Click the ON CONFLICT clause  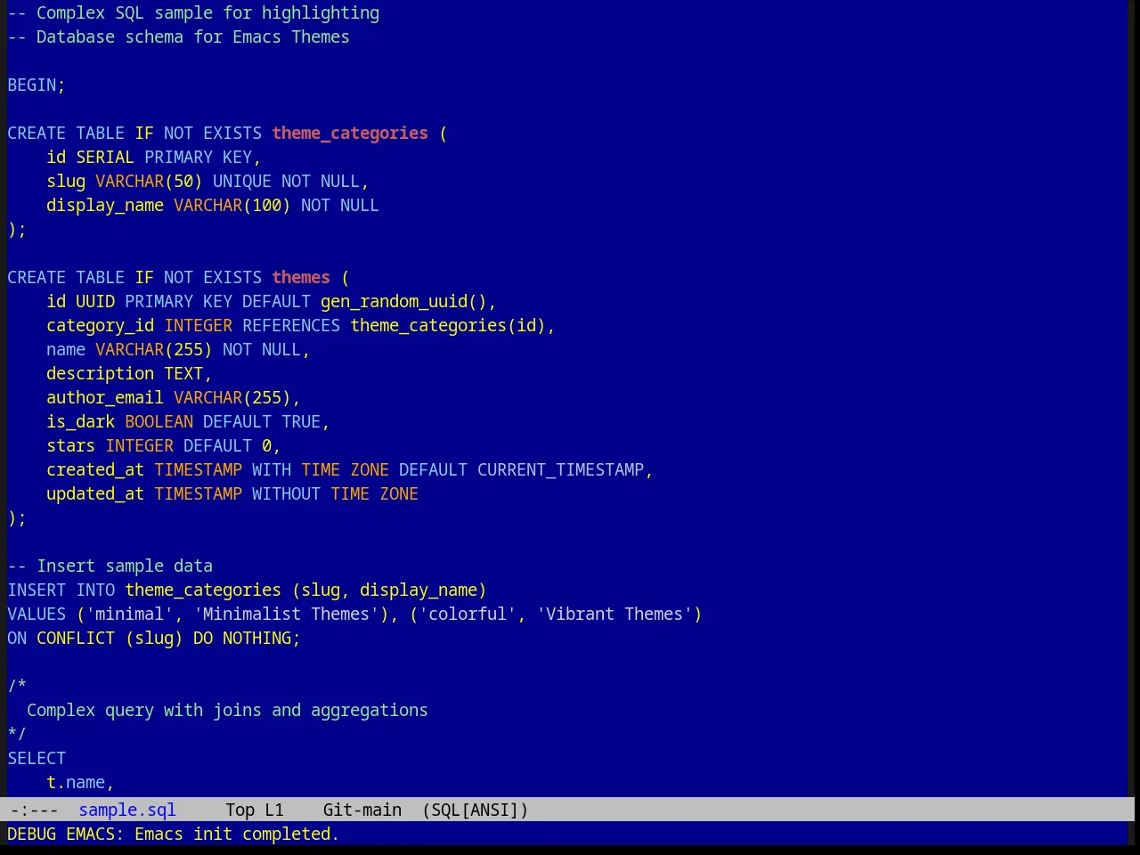click(x=61, y=638)
